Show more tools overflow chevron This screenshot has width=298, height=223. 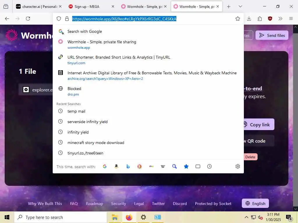(280, 19)
